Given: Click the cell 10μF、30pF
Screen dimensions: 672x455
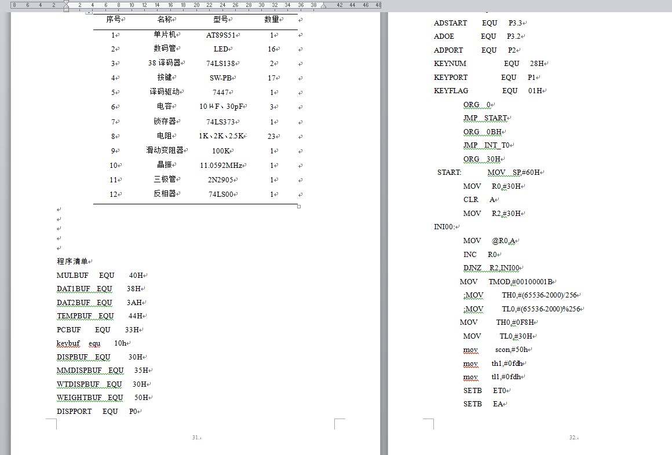Looking at the screenshot, I should 221,107.
